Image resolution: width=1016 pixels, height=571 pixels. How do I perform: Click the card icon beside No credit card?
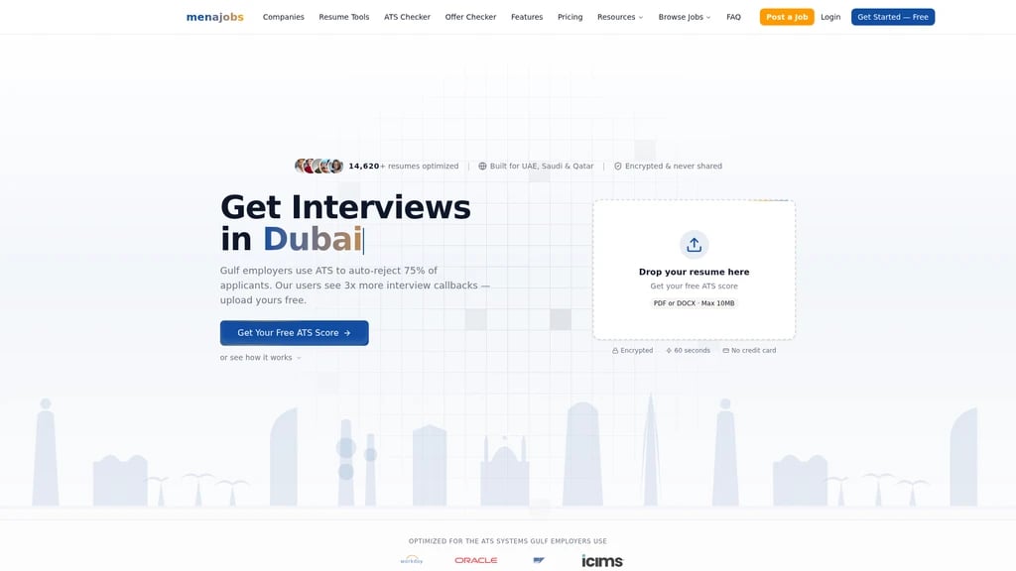pos(725,350)
